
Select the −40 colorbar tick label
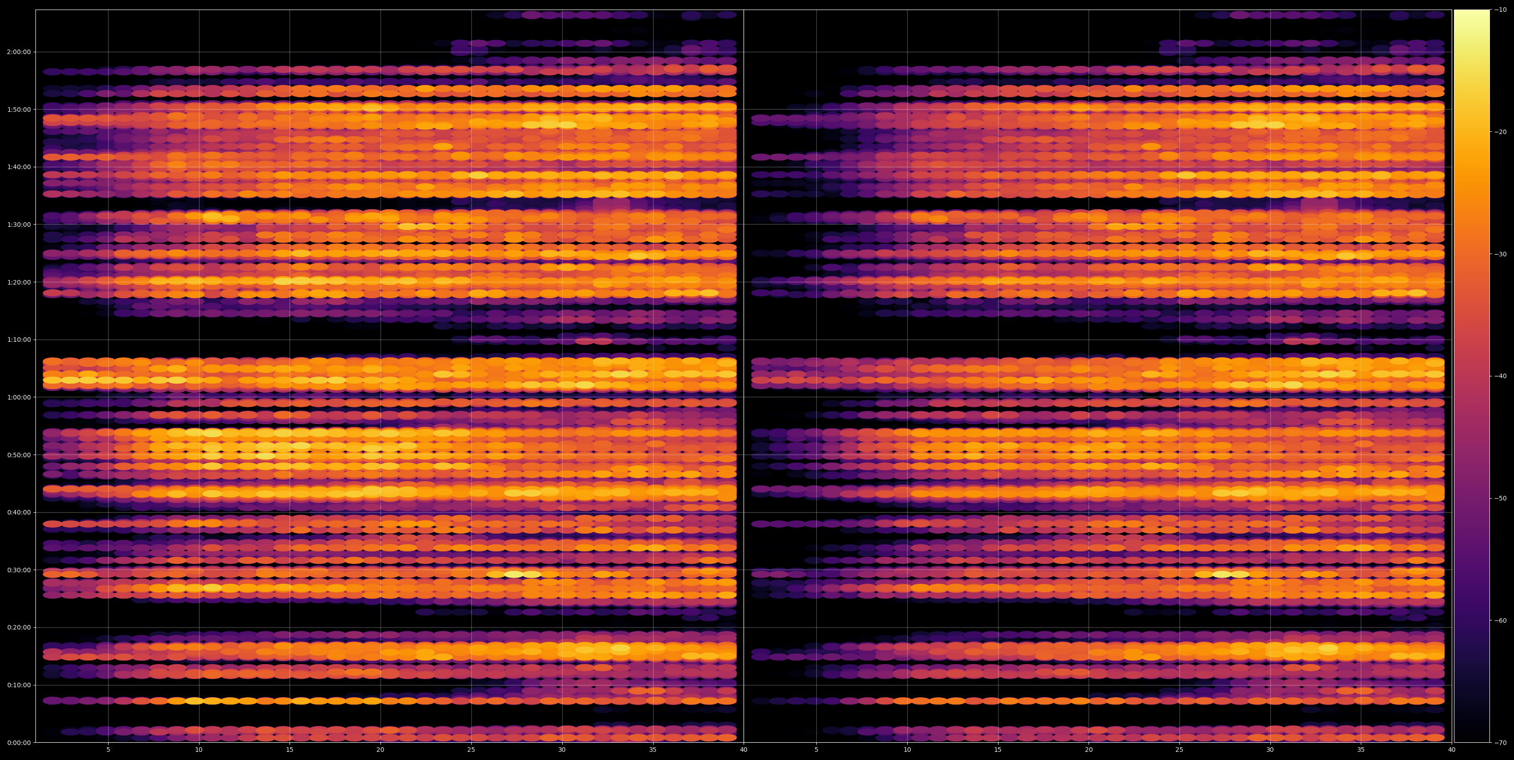[1500, 375]
